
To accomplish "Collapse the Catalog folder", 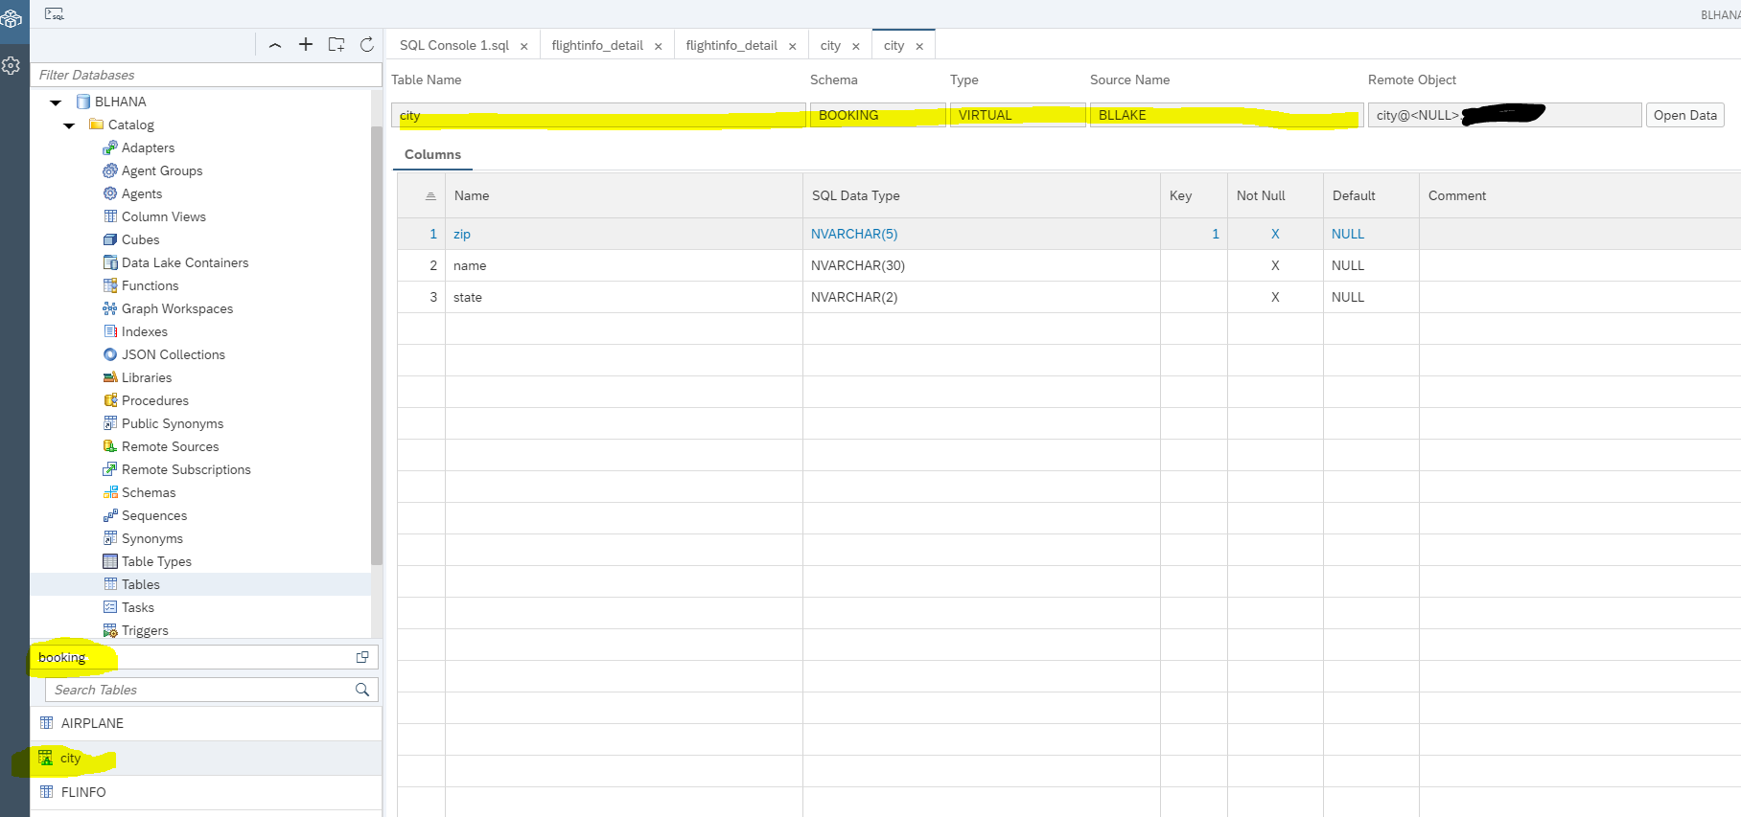I will tap(69, 125).
